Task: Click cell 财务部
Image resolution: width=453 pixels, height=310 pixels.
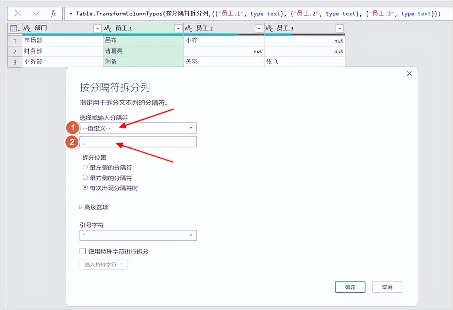Action: [62, 51]
